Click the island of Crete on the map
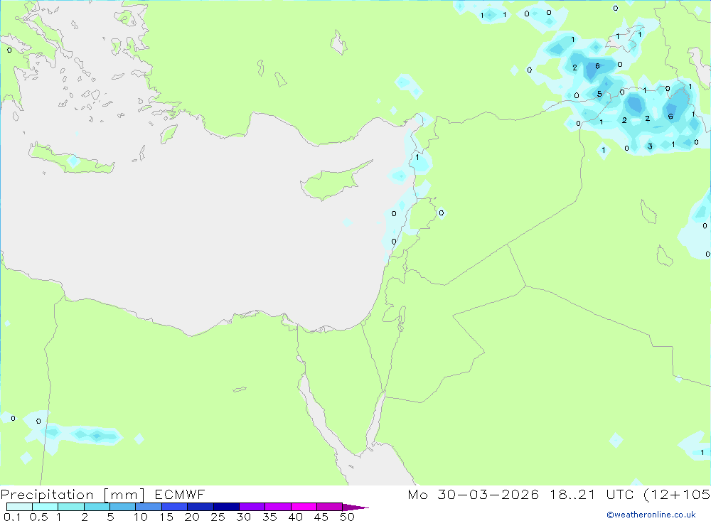The width and height of the screenshot is (711, 521). click(72, 159)
